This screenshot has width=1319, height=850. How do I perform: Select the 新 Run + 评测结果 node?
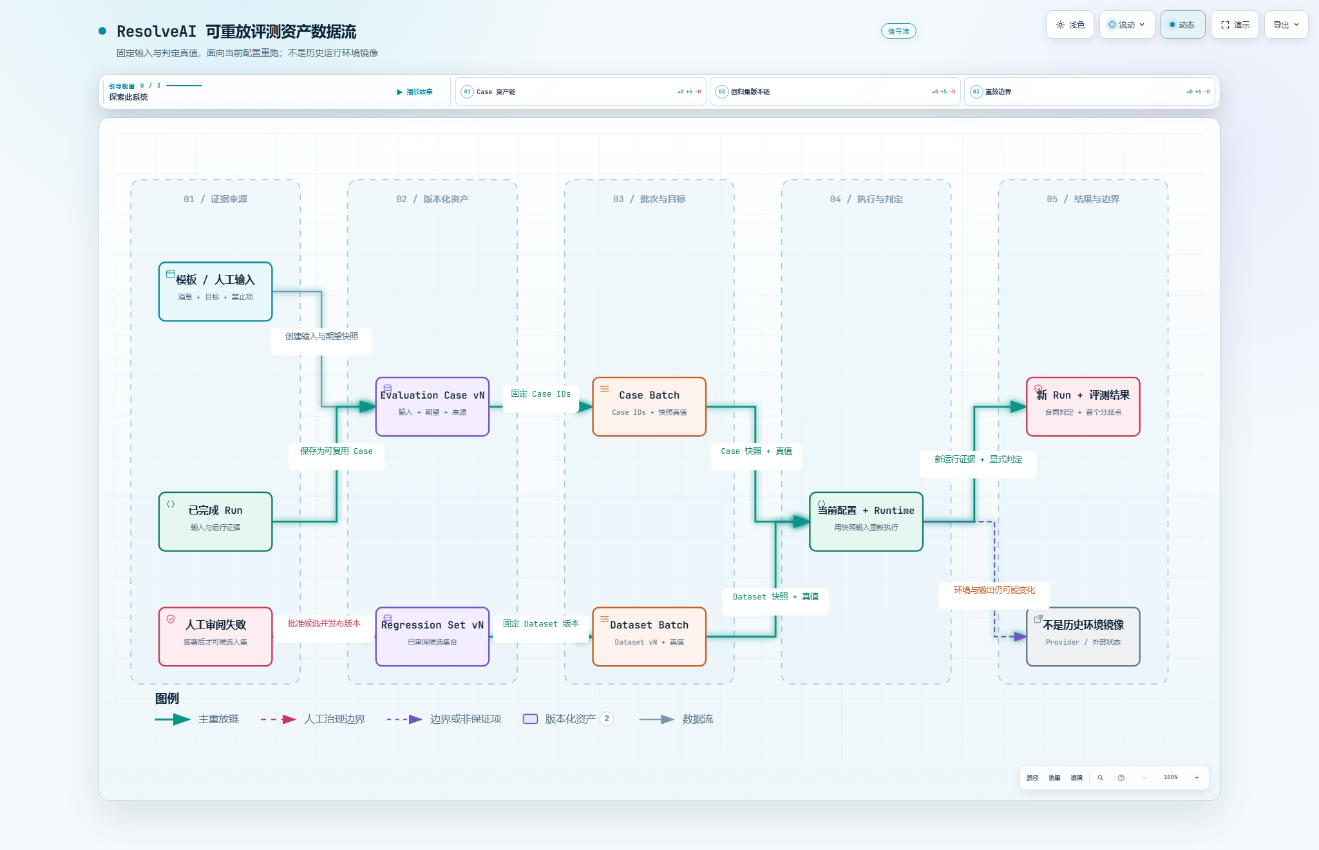point(1083,407)
